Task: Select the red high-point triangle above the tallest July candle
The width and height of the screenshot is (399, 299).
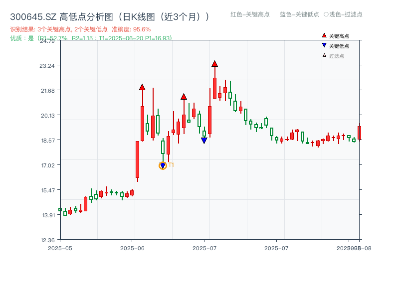Action: click(214, 64)
